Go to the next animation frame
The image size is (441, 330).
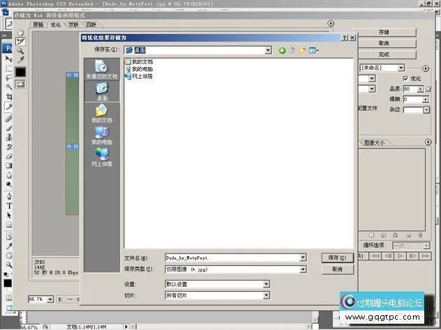point(412,256)
